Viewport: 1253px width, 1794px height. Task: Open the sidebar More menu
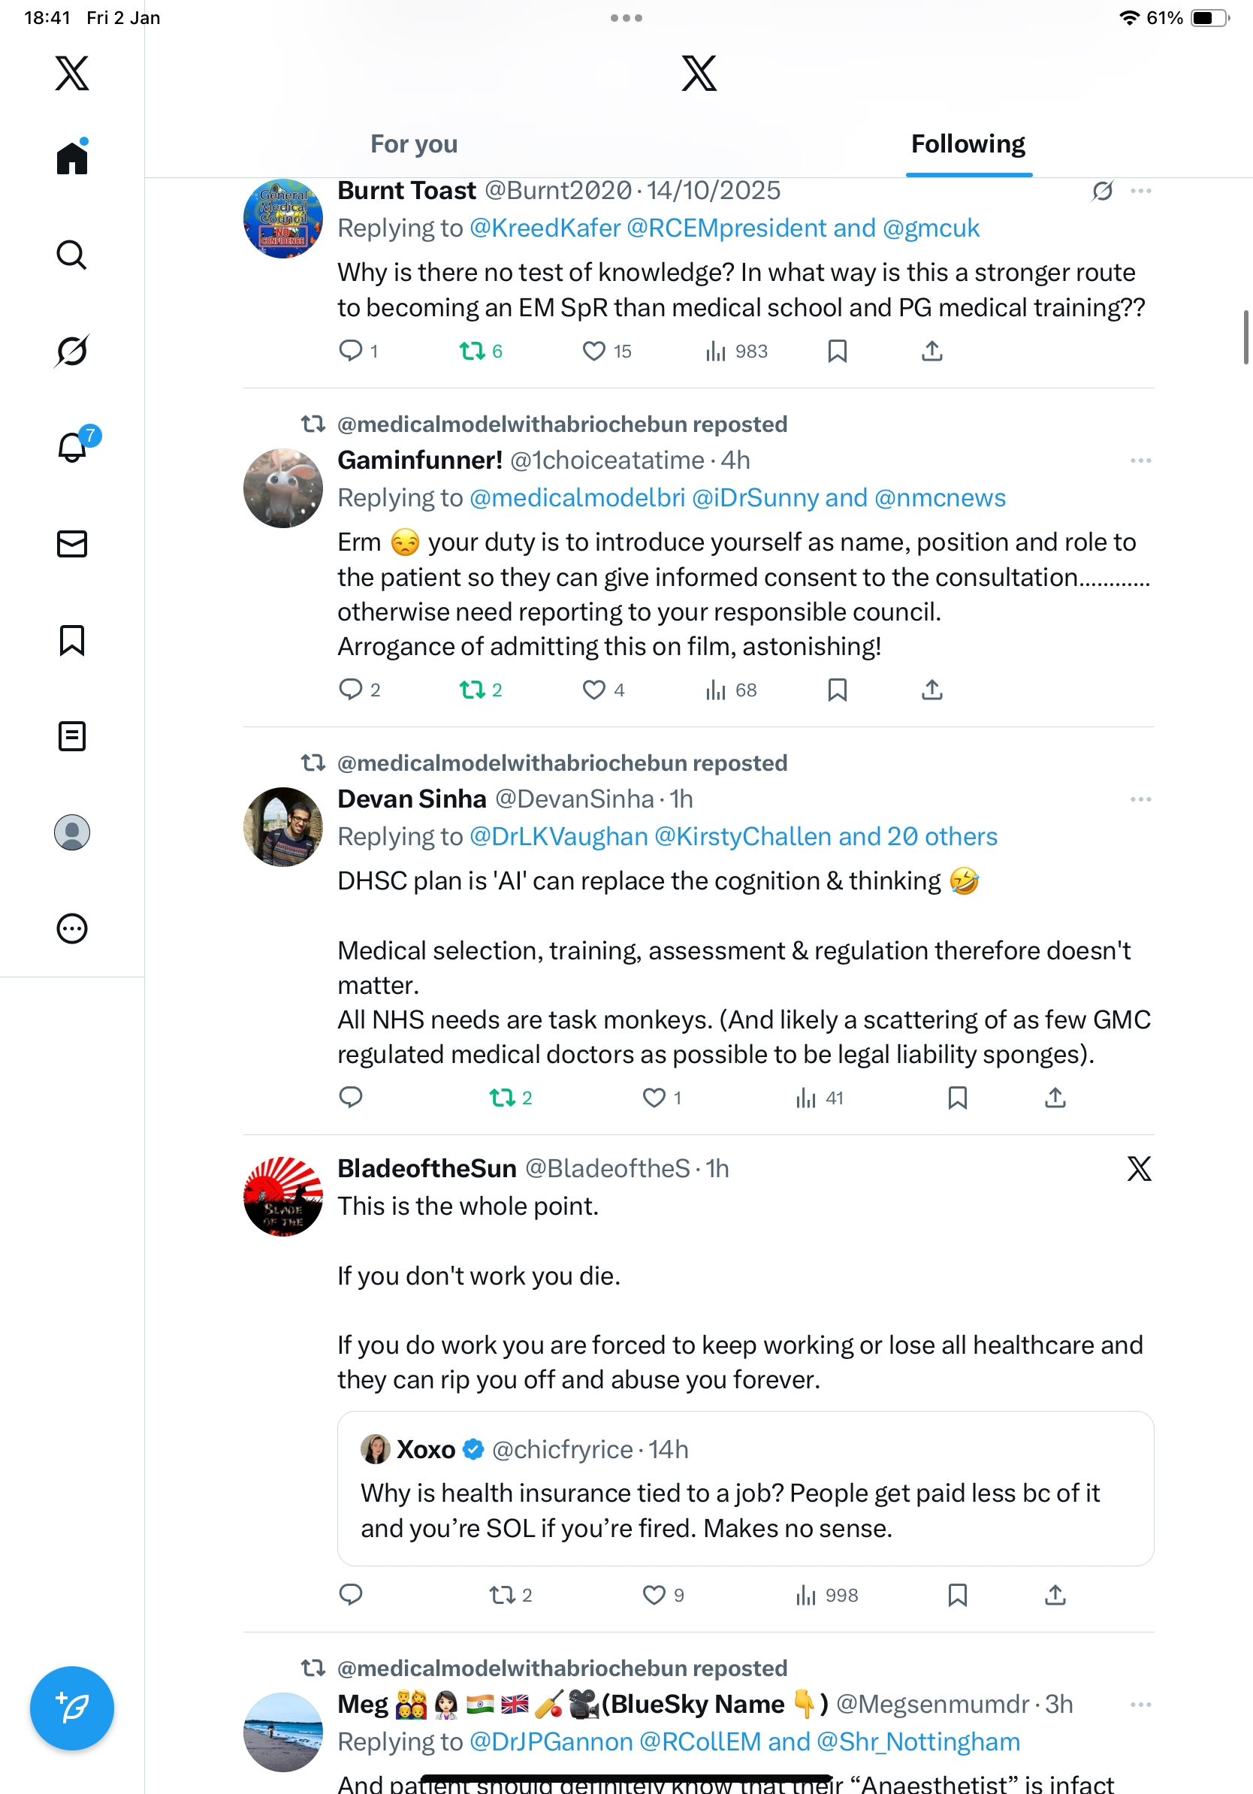pos(72,929)
